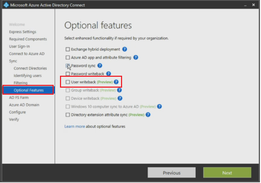Image resolution: width=261 pixels, height=183 pixels.
Task: Check the Group writeback option
Action: (x=68, y=90)
